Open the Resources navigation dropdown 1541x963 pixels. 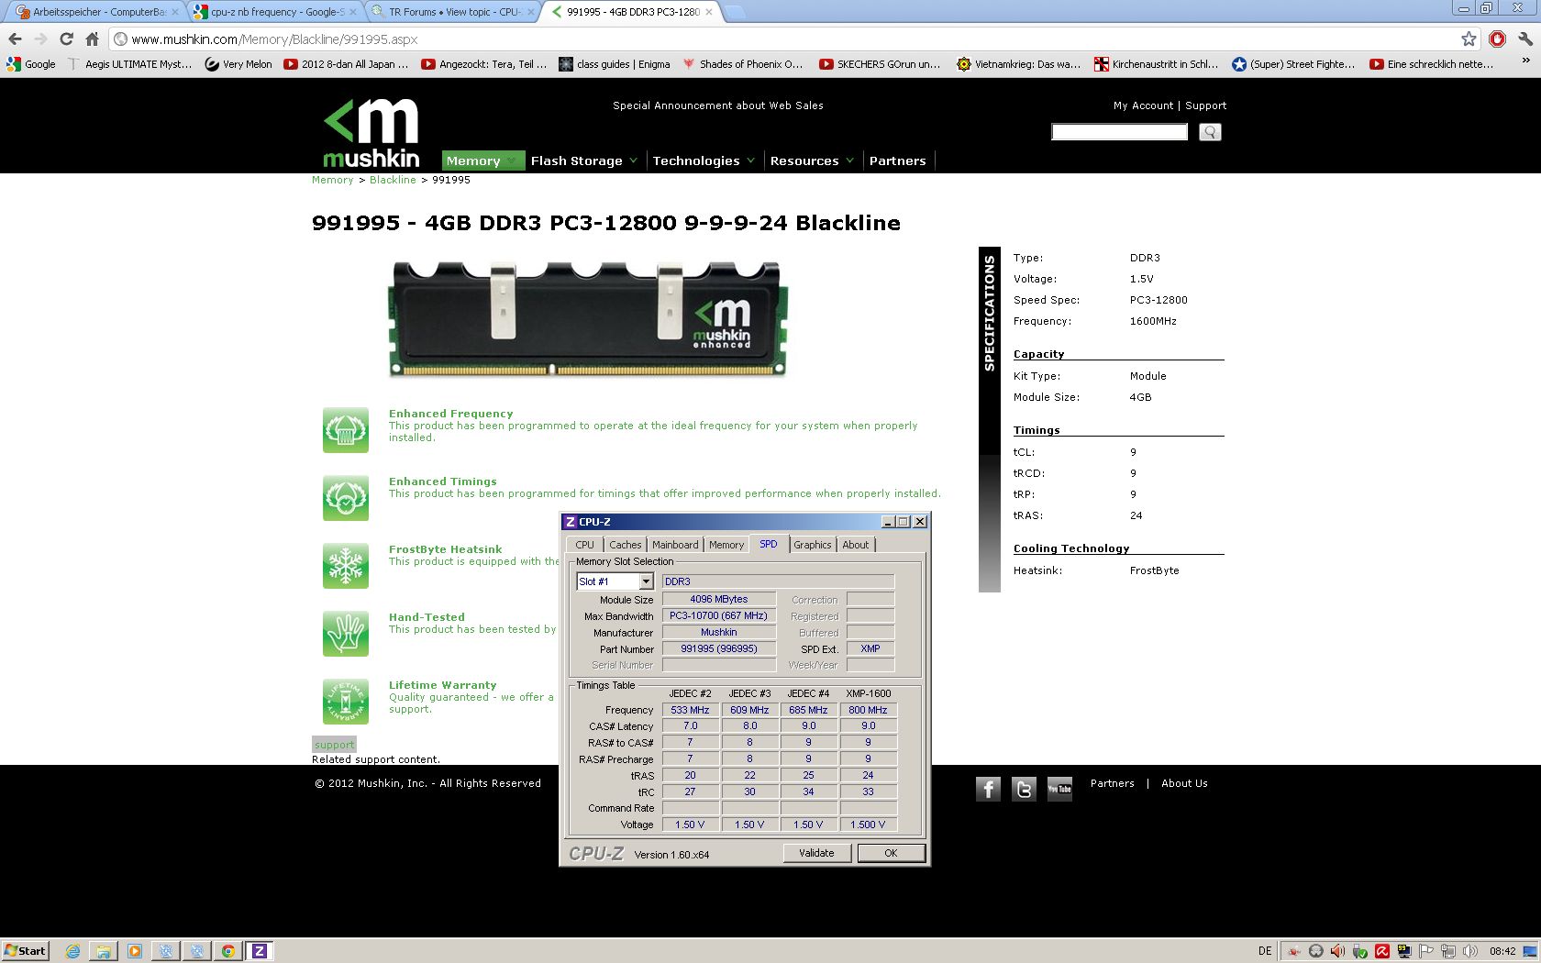pyautogui.click(x=812, y=160)
